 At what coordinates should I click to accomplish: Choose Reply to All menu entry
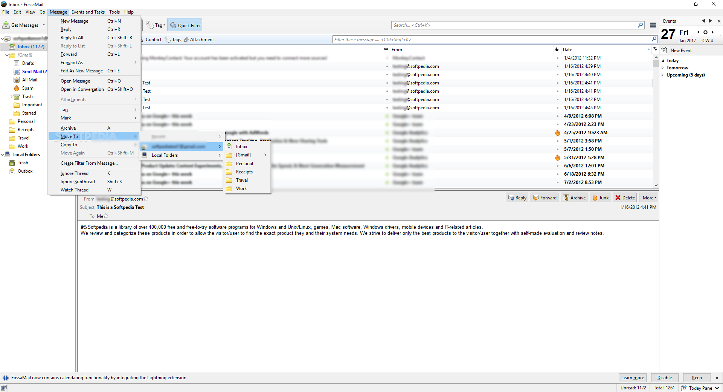[x=95, y=38]
